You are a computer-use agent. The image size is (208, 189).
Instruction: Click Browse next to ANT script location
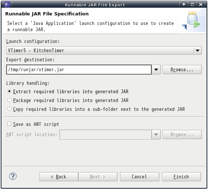click(x=182, y=135)
